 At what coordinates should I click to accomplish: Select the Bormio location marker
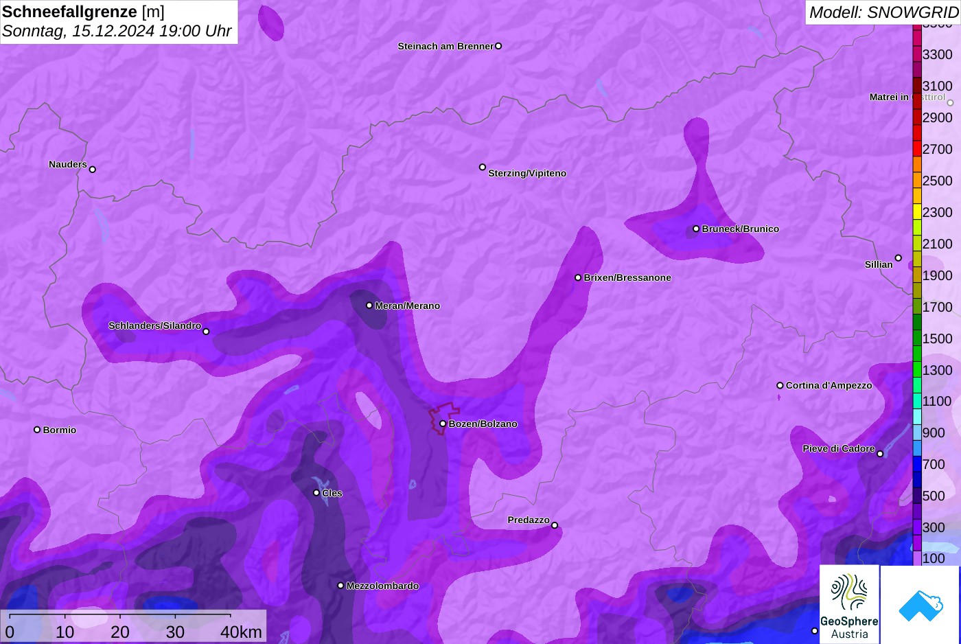(37, 430)
